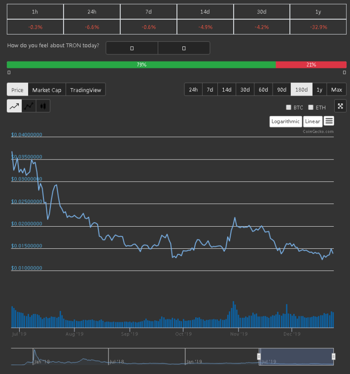
Task: Switch to the smoothed line chart icon
Action: point(29,106)
